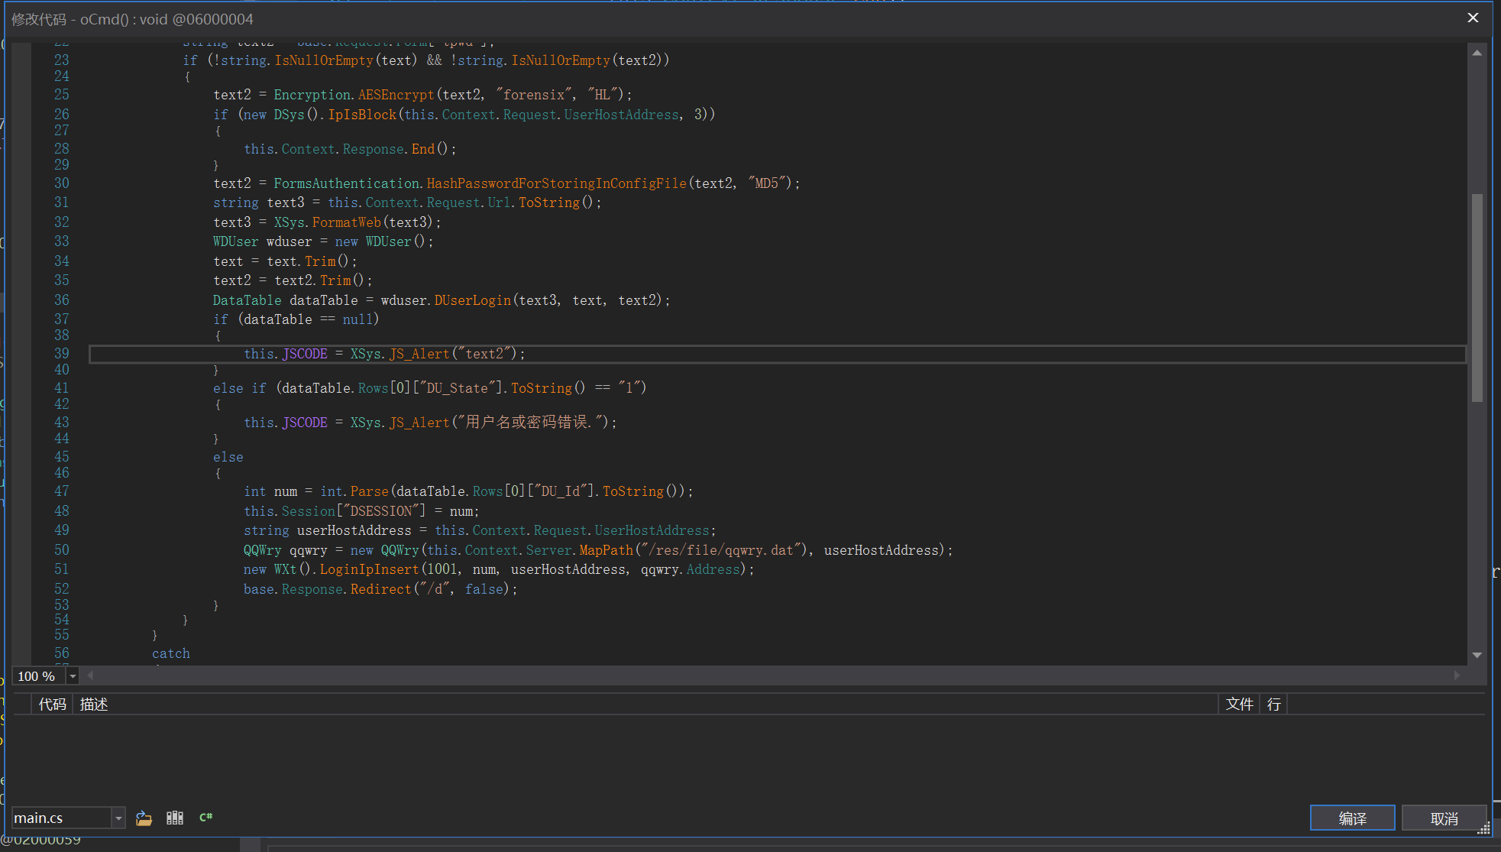Click the add assembly reference books icon
Screen dimensions: 1501x852
[x=175, y=818]
